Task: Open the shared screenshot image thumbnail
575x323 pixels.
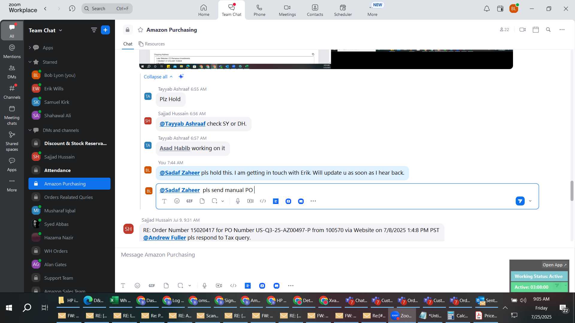Action: click(326, 59)
